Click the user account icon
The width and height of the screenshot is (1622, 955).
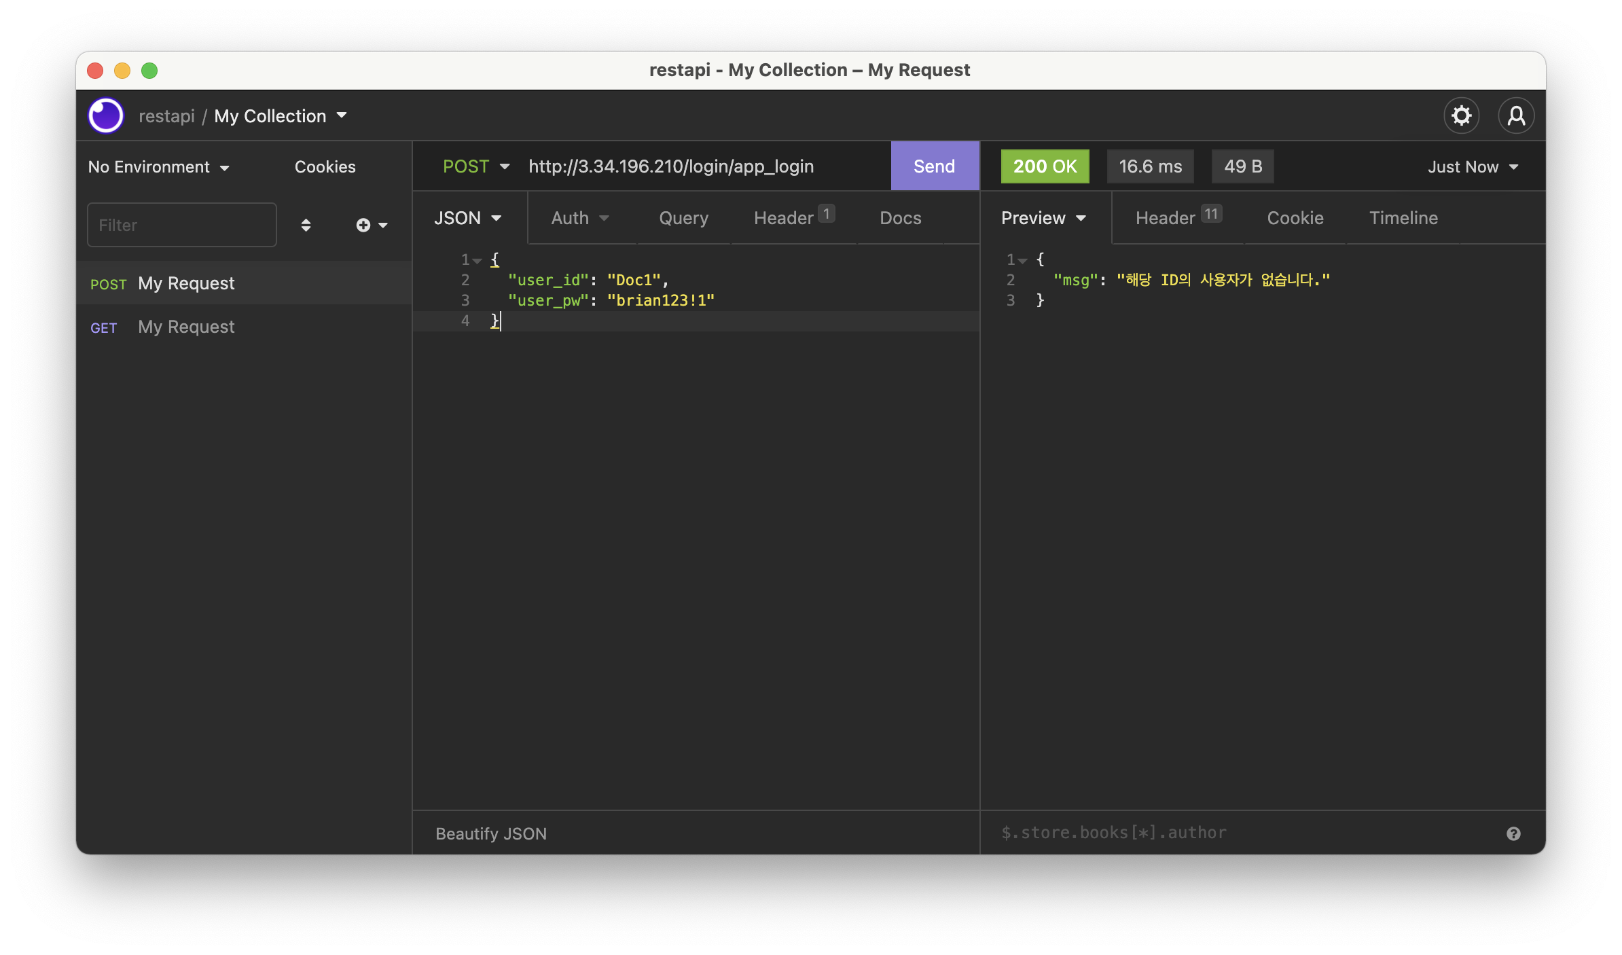coord(1516,115)
